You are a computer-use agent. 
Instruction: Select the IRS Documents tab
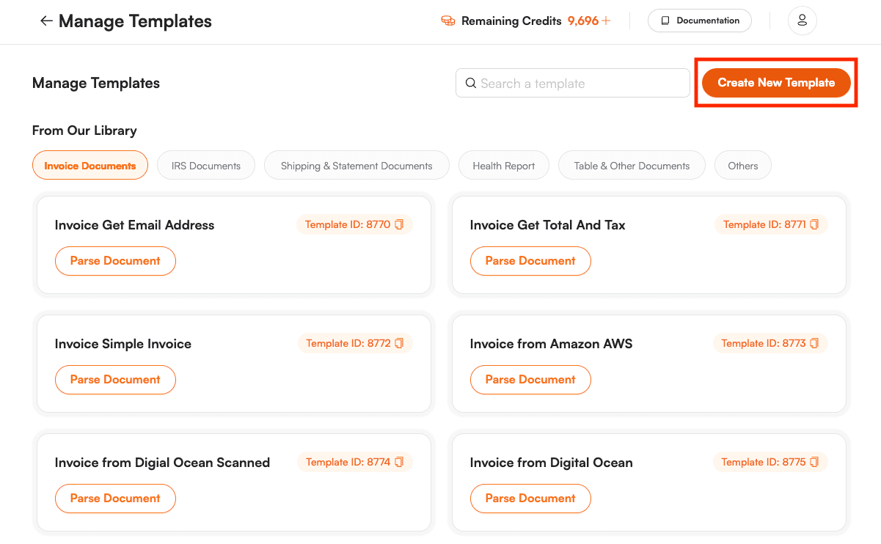coord(205,166)
